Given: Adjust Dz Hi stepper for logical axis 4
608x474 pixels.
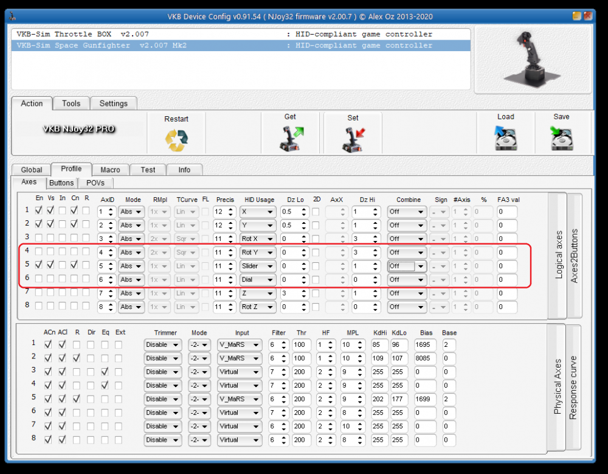Looking at the screenshot, I should [375, 253].
